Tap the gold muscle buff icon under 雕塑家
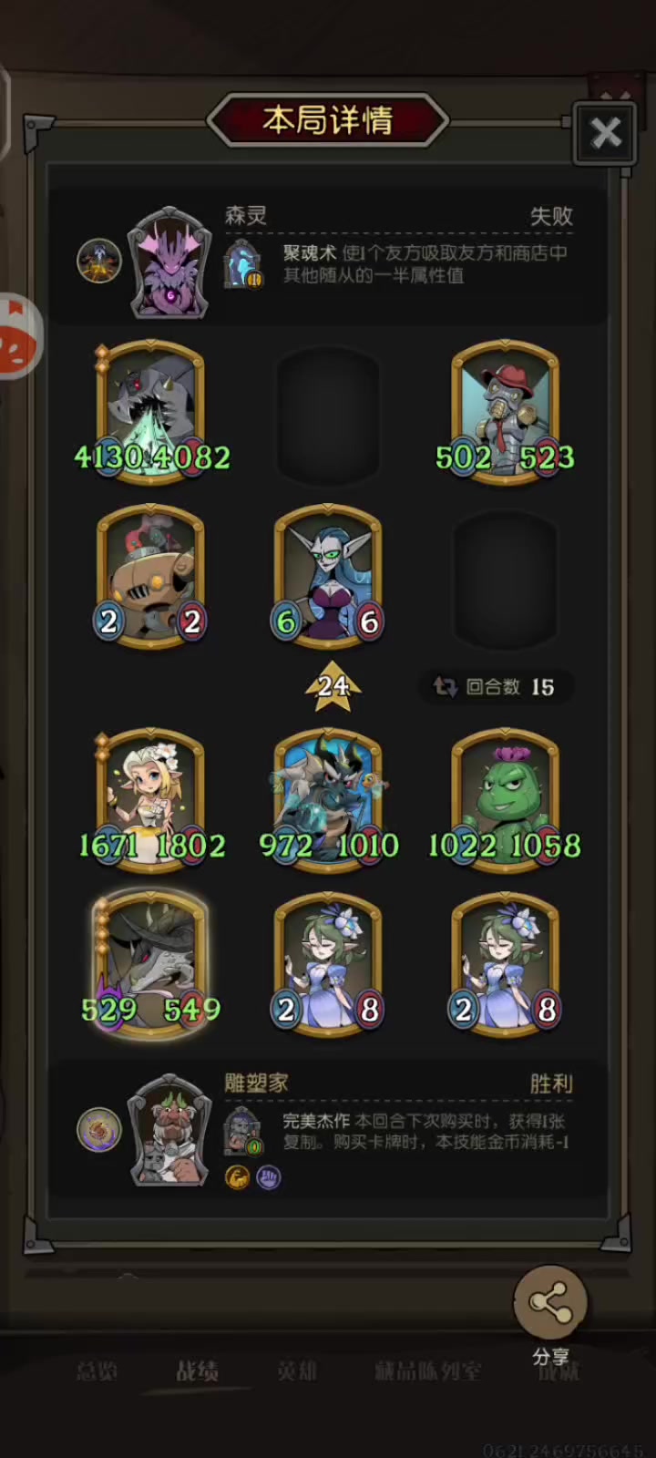 (x=237, y=1177)
